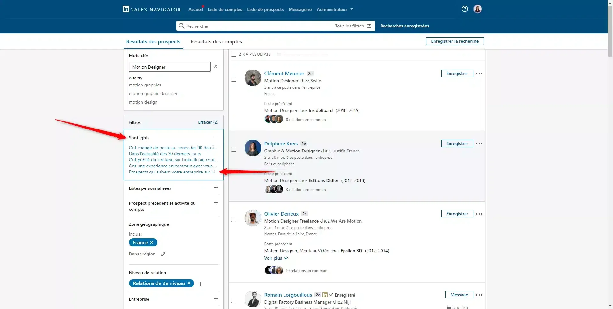Save Olivier Derieux with Enregistrer
613x309 pixels.
point(457,214)
